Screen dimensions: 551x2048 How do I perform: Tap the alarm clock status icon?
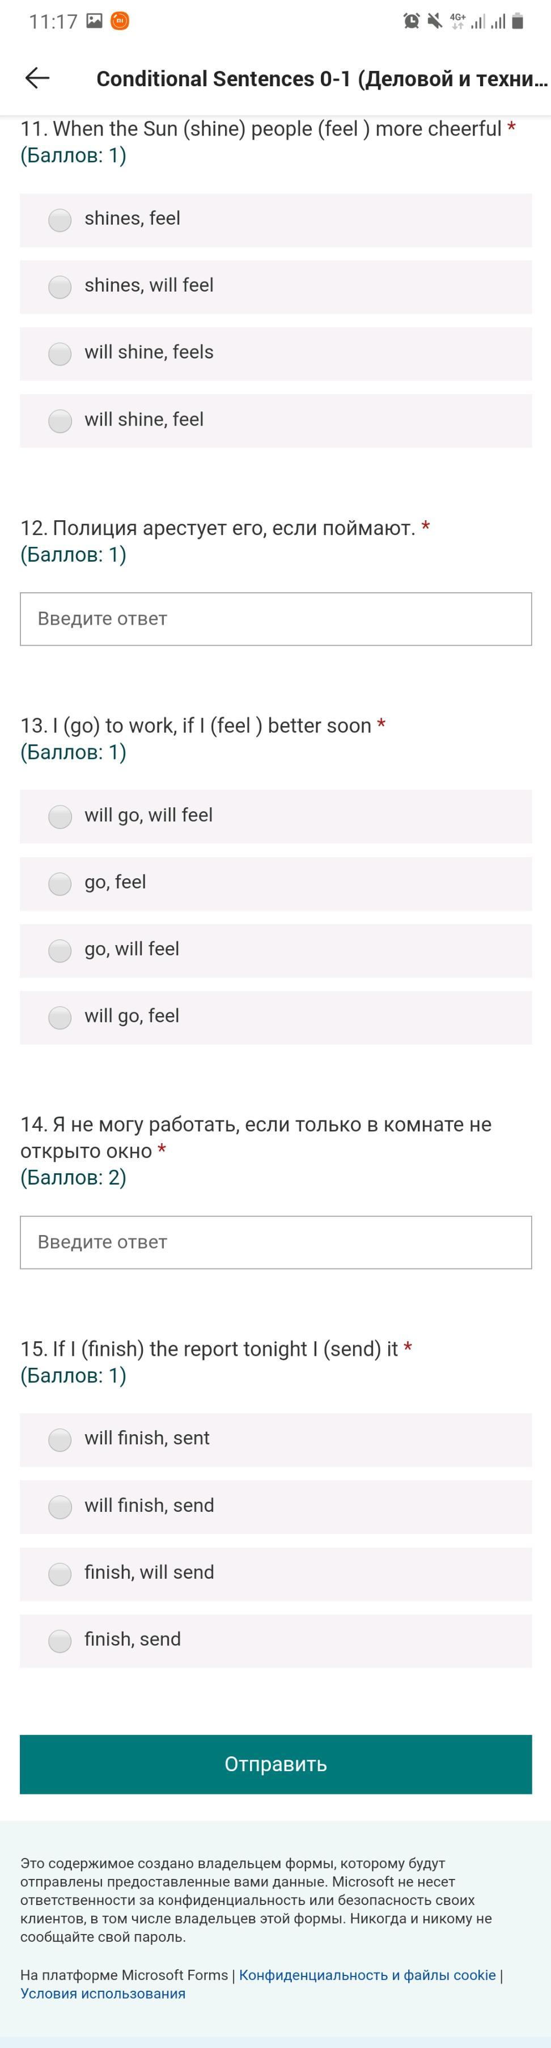(411, 22)
